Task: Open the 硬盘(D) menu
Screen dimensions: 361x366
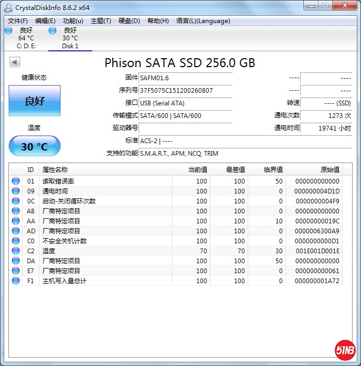Action: [129, 21]
